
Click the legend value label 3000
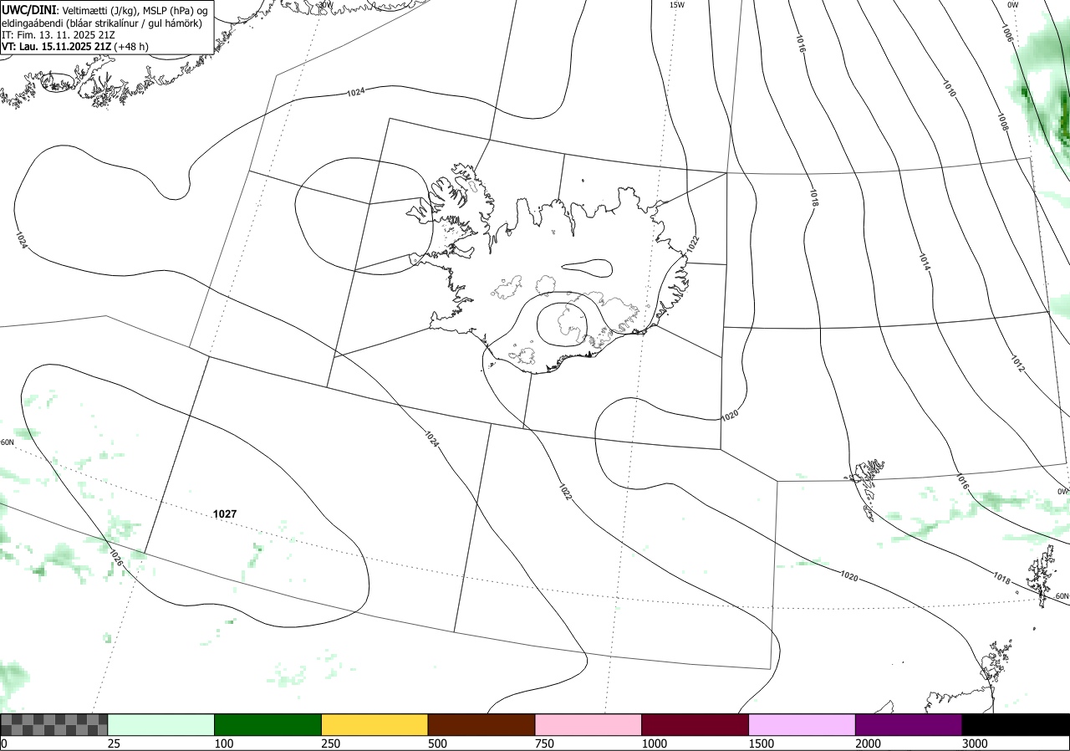coord(975,743)
